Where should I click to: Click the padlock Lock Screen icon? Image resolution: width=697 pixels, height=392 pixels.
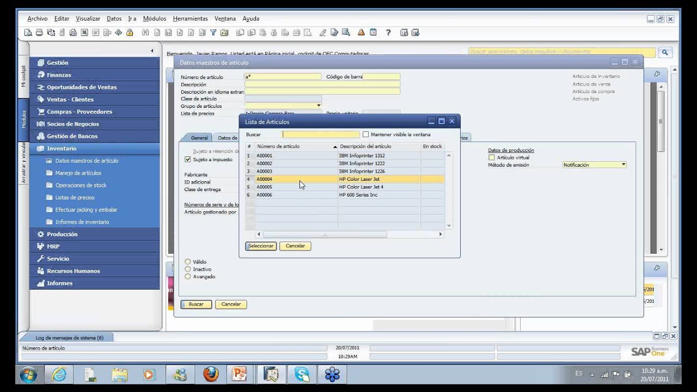click(130, 33)
